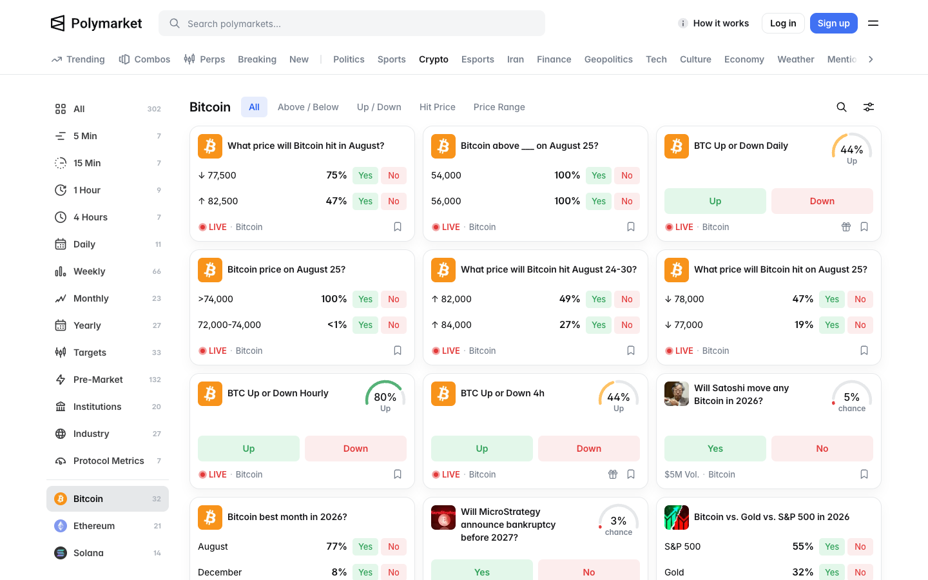The image size is (928, 580).
Task: Bookmark 'What price will Bitcoin hit August 24-30?'
Action: (x=631, y=351)
